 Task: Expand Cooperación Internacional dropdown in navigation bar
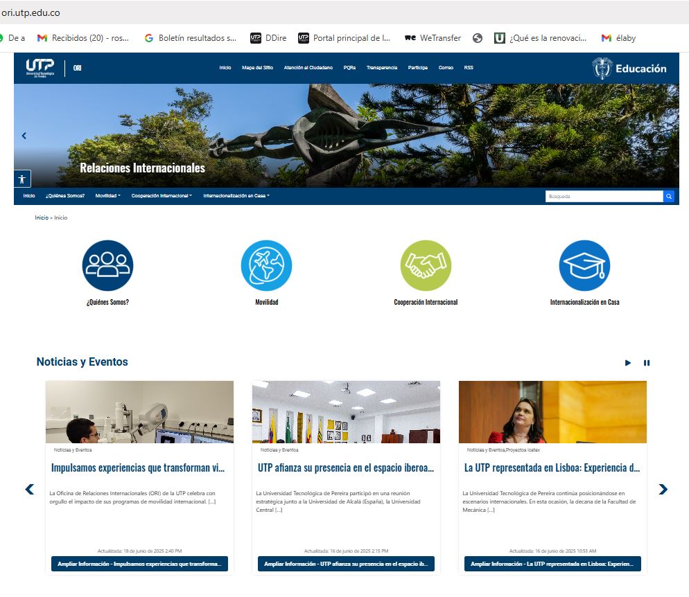pos(162,196)
